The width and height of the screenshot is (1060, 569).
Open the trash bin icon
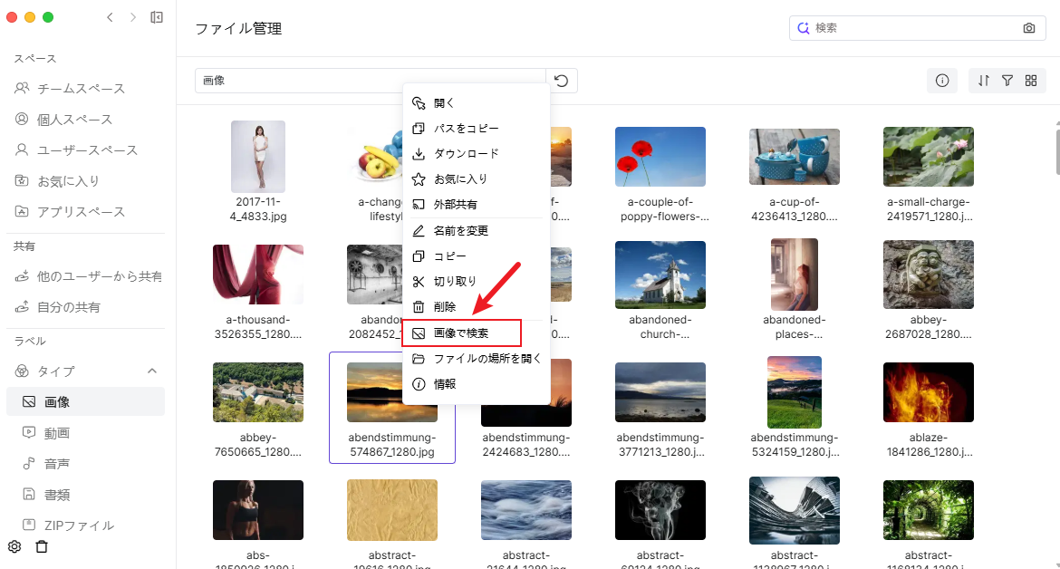[x=41, y=546]
